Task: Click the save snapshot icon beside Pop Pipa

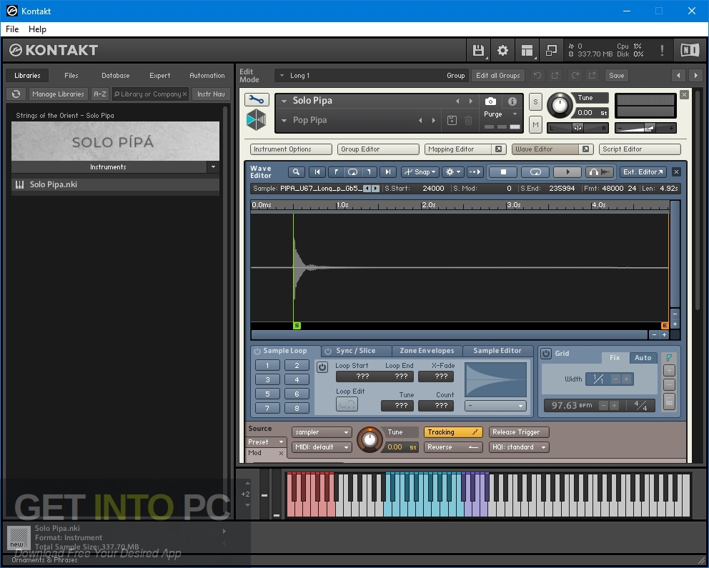Action: 452,120
